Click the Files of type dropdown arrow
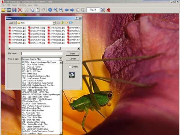 [61, 59]
